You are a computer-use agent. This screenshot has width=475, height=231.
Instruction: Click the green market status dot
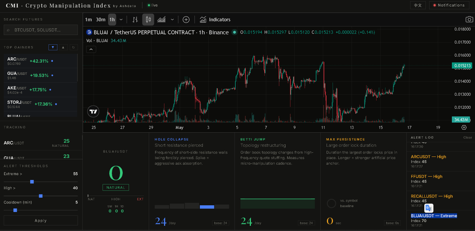click(x=234, y=32)
